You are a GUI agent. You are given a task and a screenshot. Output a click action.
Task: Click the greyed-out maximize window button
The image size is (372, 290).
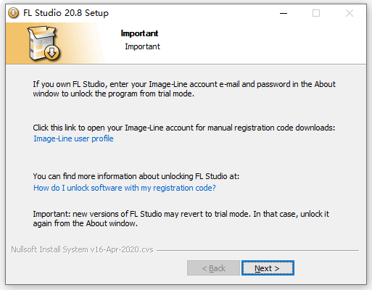point(316,13)
